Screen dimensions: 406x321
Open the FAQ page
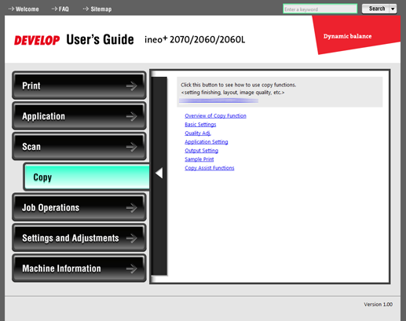click(x=60, y=9)
